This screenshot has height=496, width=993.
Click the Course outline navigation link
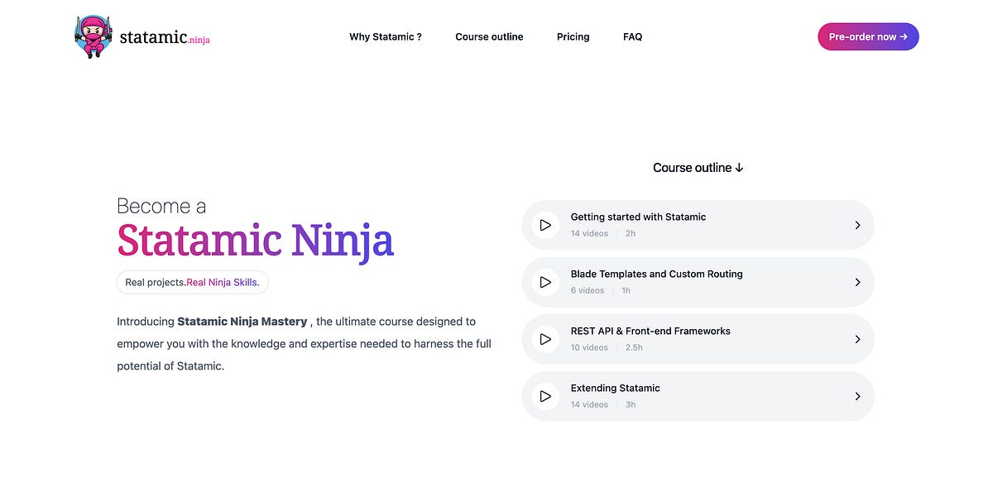click(489, 36)
